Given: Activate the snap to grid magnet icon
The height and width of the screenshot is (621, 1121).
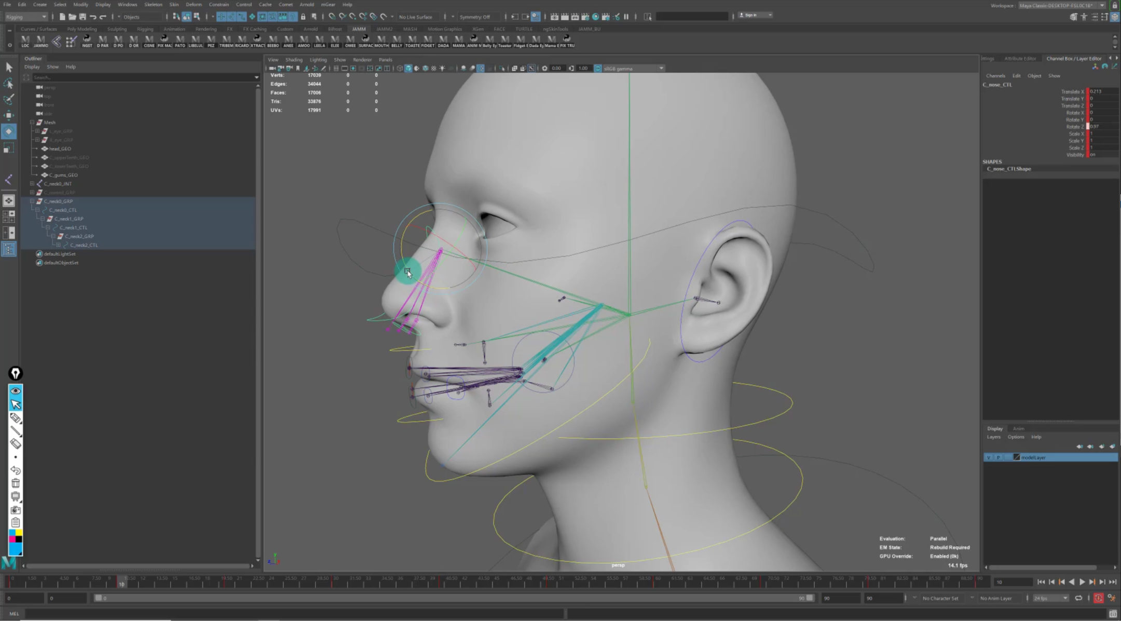Looking at the screenshot, I should tap(332, 17).
